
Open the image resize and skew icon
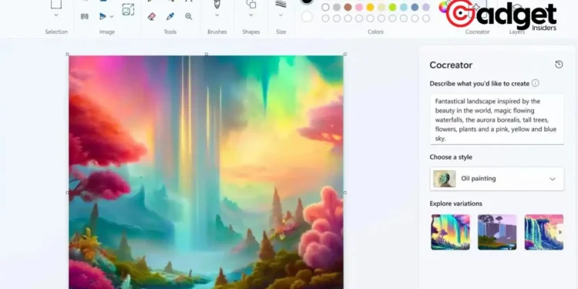[x=128, y=9]
